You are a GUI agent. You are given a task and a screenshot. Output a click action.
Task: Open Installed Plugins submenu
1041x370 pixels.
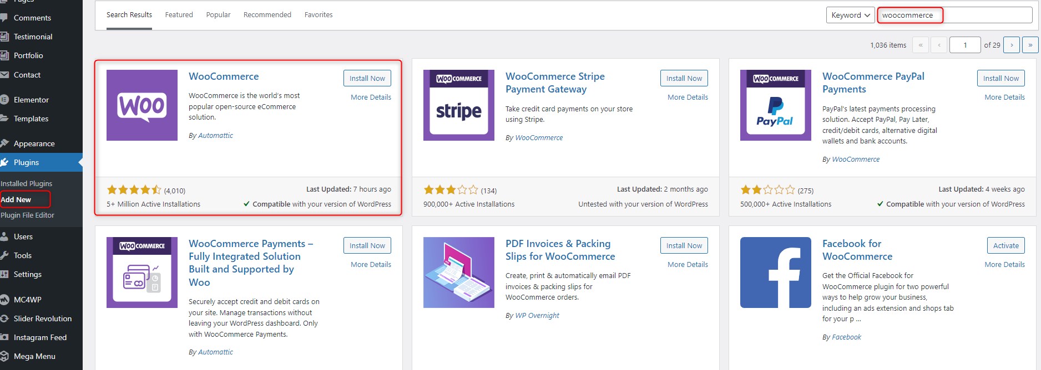26,183
